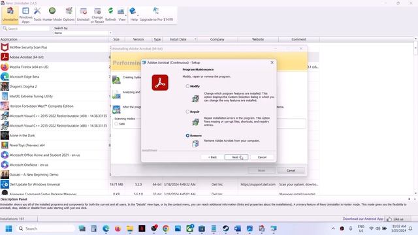Screen dimensions: 418x235
Task: Expand Install Date column dropdown arrow
Action: (x=195, y=39)
